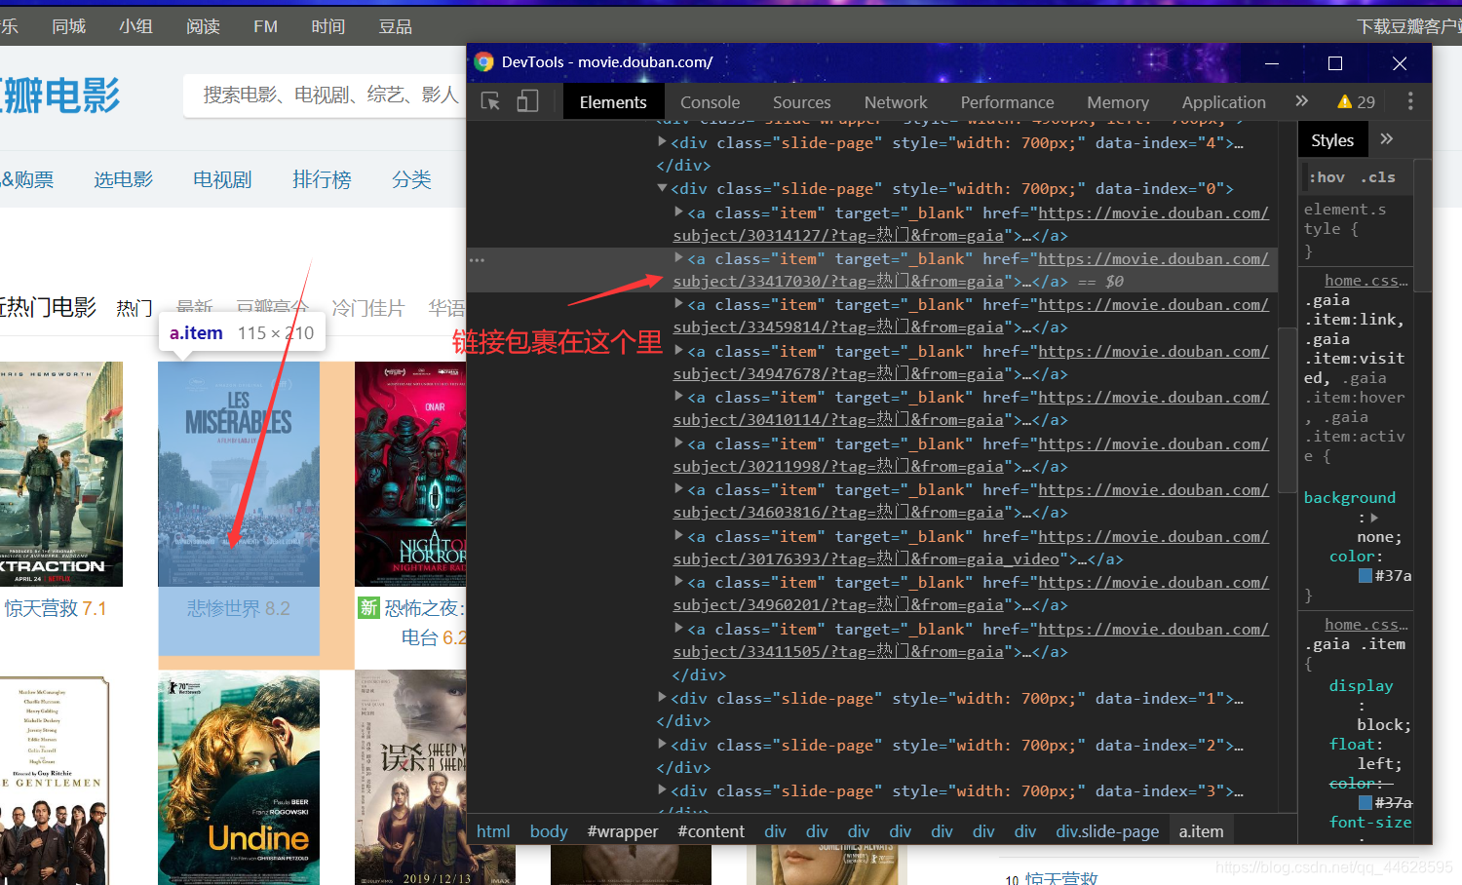Open the Extraction movie poster
Screen dimensions: 1462x885
(x=60, y=474)
